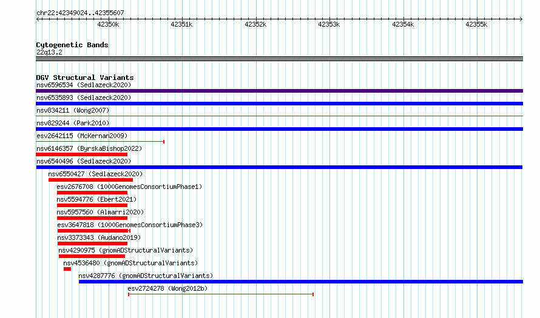
Task: Click the chr22:42349024..42355607 coordinates text
Action: (x=80, y=13)
